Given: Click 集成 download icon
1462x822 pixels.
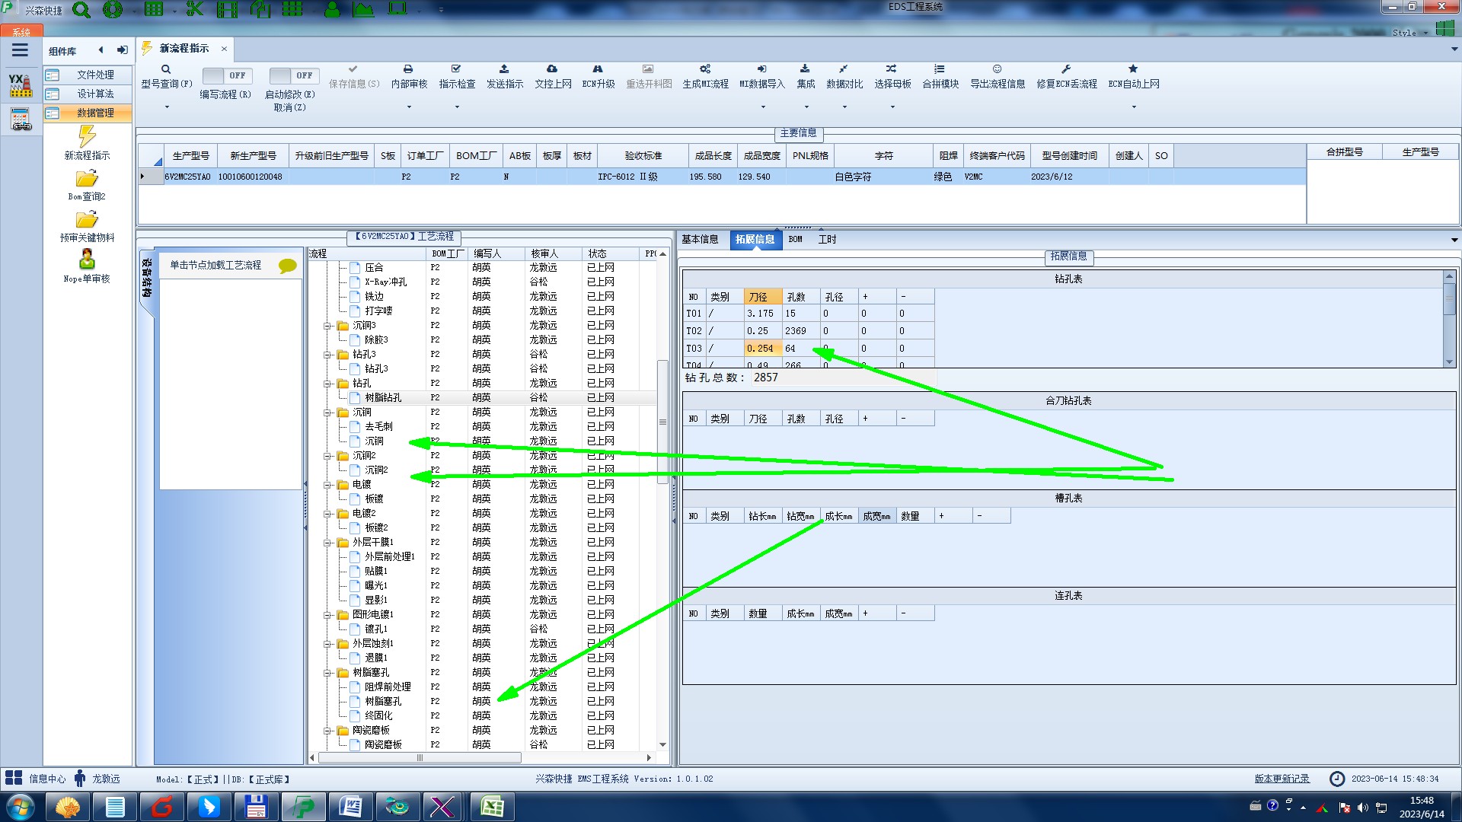Looking at the screenshot, I should (x=805, y=69).
